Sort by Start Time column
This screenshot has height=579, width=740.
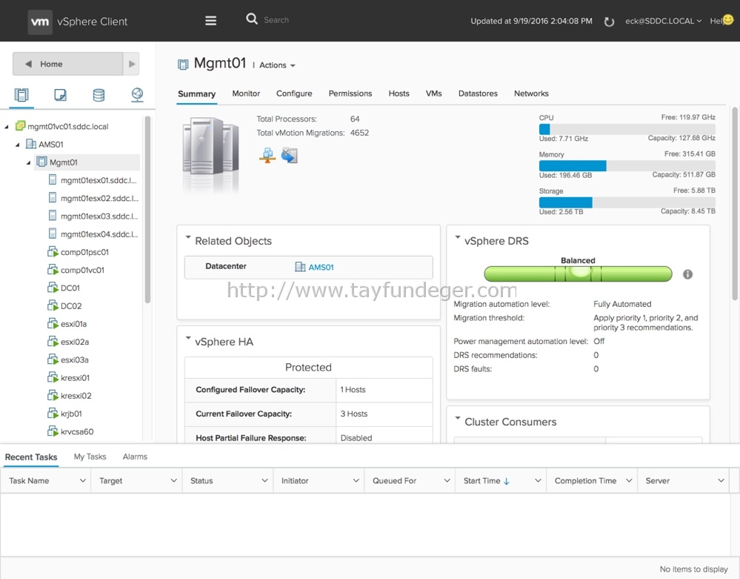tap(486, 480)
